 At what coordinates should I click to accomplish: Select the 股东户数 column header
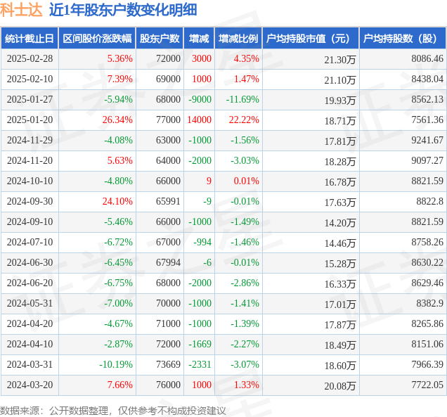coord(160,38)
